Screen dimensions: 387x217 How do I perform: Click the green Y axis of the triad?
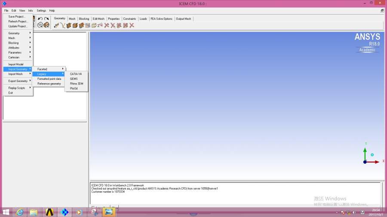(x=365, y=154)
